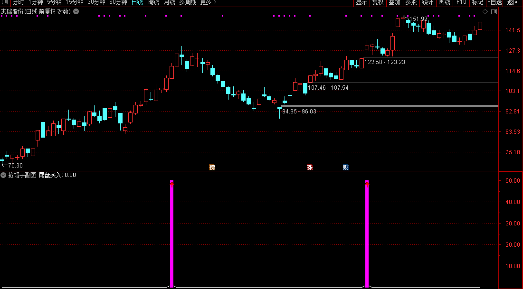Click the 151.99 high price label
The height and width of the screenshot is (289, 523).
(418, 19)
